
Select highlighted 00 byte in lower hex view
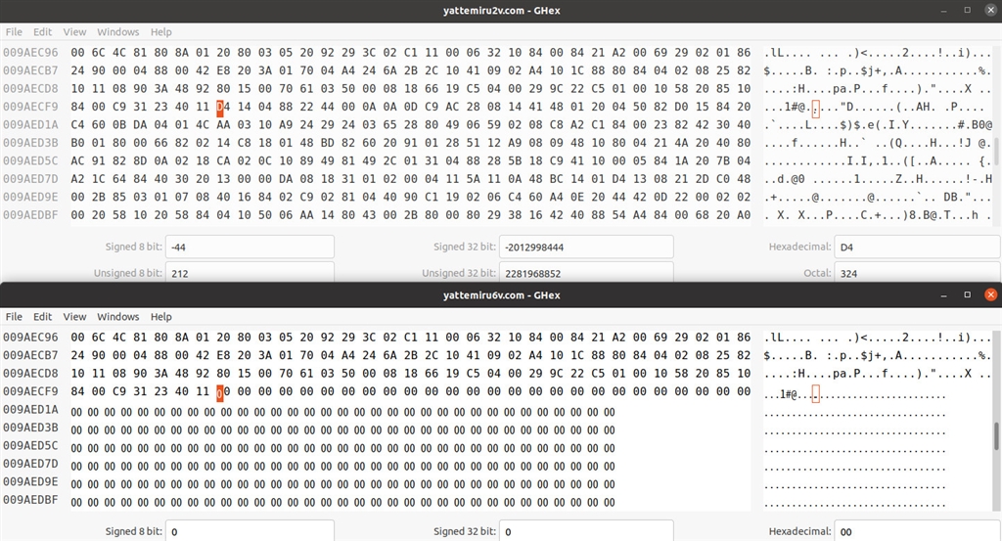click(223, 391)
